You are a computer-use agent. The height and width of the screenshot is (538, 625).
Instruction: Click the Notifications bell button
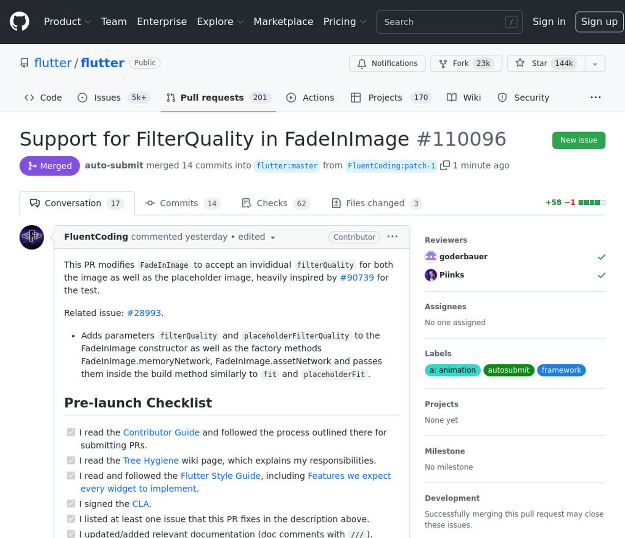click(387, 63)
